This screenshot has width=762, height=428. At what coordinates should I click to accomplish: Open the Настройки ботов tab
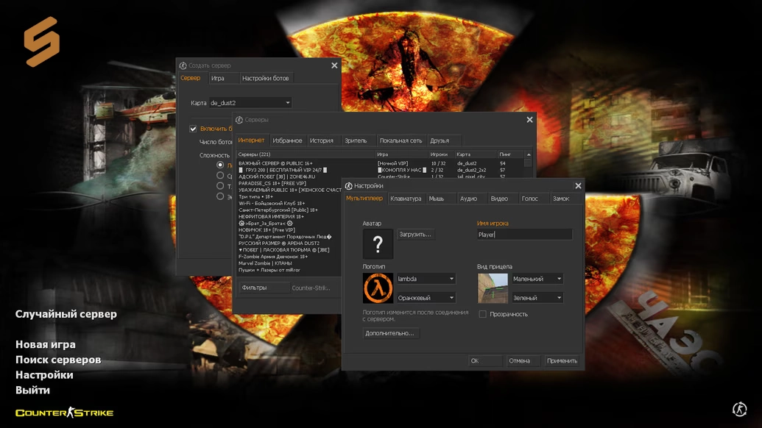(265, 78)
